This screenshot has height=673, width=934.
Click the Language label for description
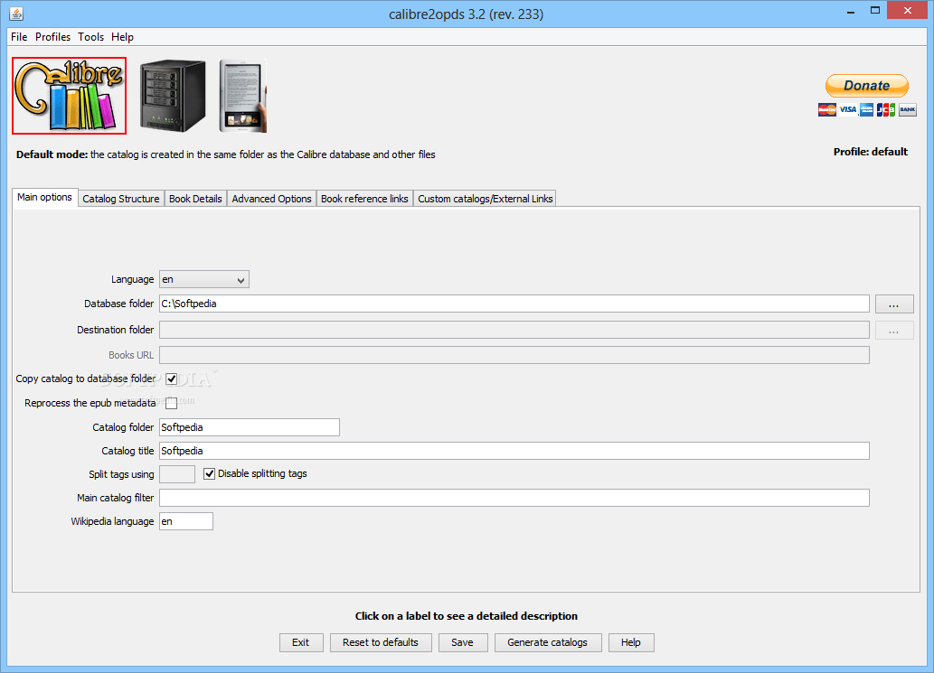[132, 280]
